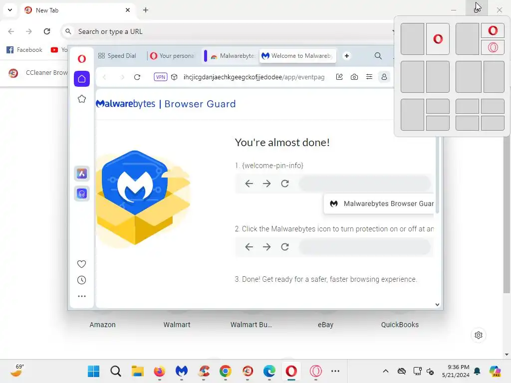The height and width of the screenshot is (383, 511).
Task: Click the Malwarebytes Browser Guard extension entry
Action: click(x=379, y=203)
